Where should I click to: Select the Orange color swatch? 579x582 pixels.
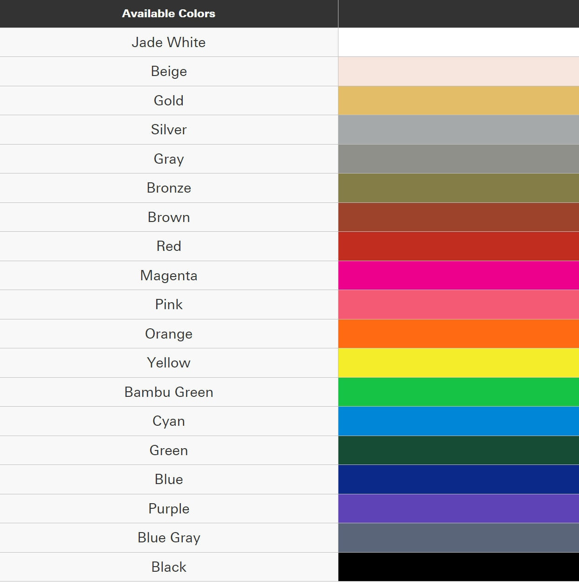pyautogui.click(x=459, y=334)
